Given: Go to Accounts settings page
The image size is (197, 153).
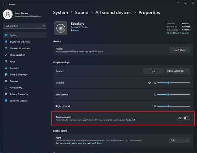Looking at the screenshot, I should click(x=14, y=68).
